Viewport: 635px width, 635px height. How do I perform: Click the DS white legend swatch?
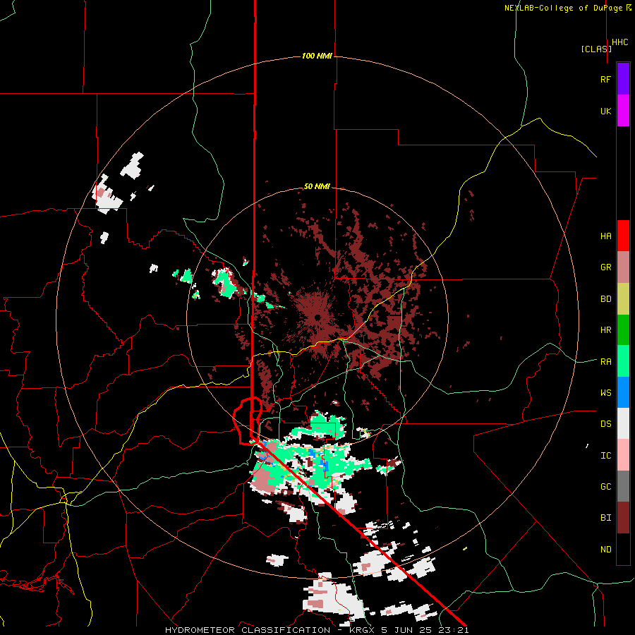[x=623, y=423]
